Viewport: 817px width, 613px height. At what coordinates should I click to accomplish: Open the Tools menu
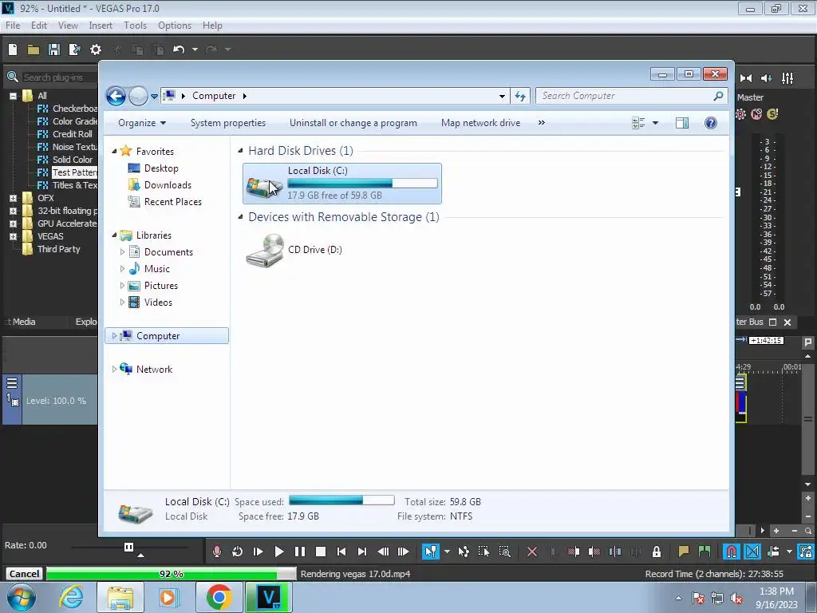pyautogui.click(x=135, y=26)
